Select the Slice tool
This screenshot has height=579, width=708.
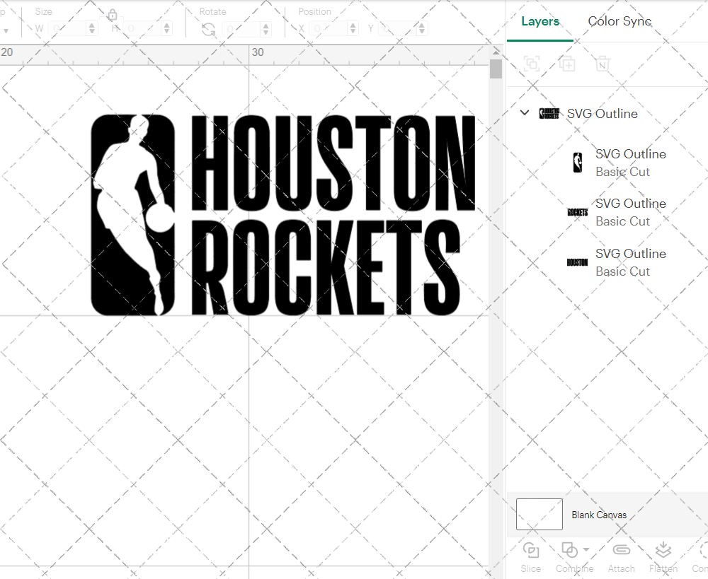531,551
